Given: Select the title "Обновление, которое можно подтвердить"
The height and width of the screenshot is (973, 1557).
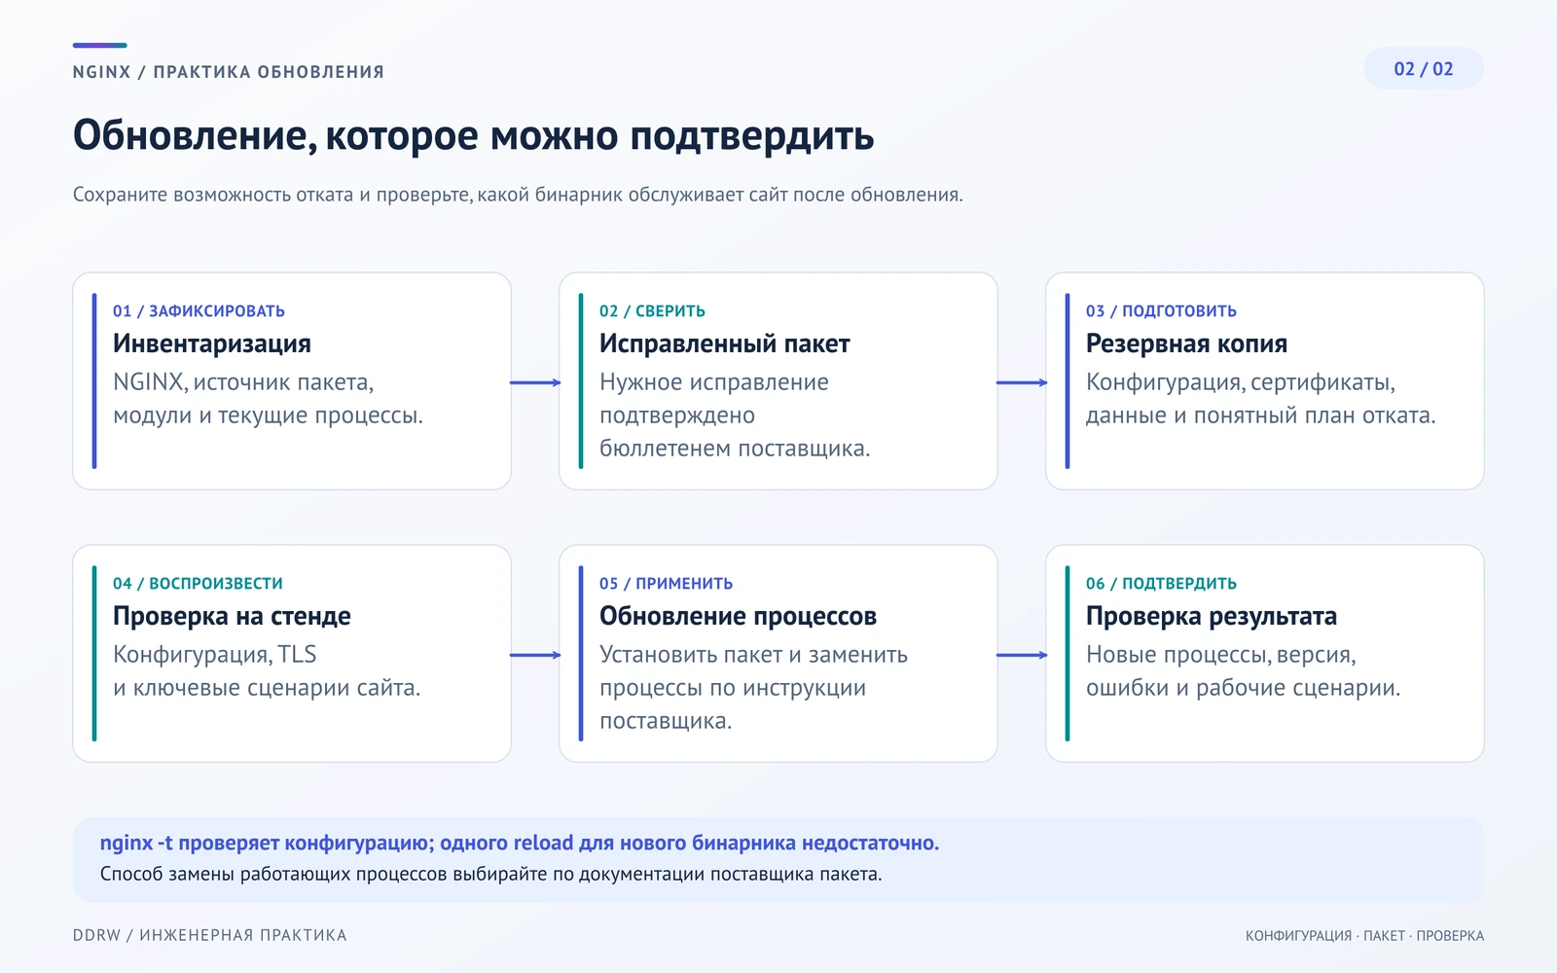Looking at the screenshot, I should click(x=474, y=135).
